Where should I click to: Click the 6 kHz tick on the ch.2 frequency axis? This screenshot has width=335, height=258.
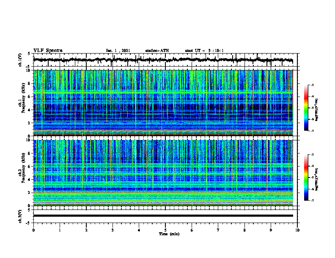30,166
